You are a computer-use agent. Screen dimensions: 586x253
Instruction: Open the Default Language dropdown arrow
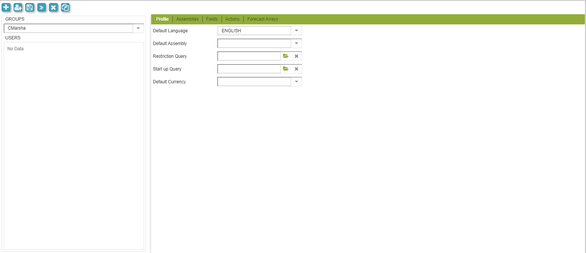pos(296,31)
